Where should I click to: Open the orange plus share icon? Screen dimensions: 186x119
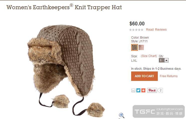point(143,90)
